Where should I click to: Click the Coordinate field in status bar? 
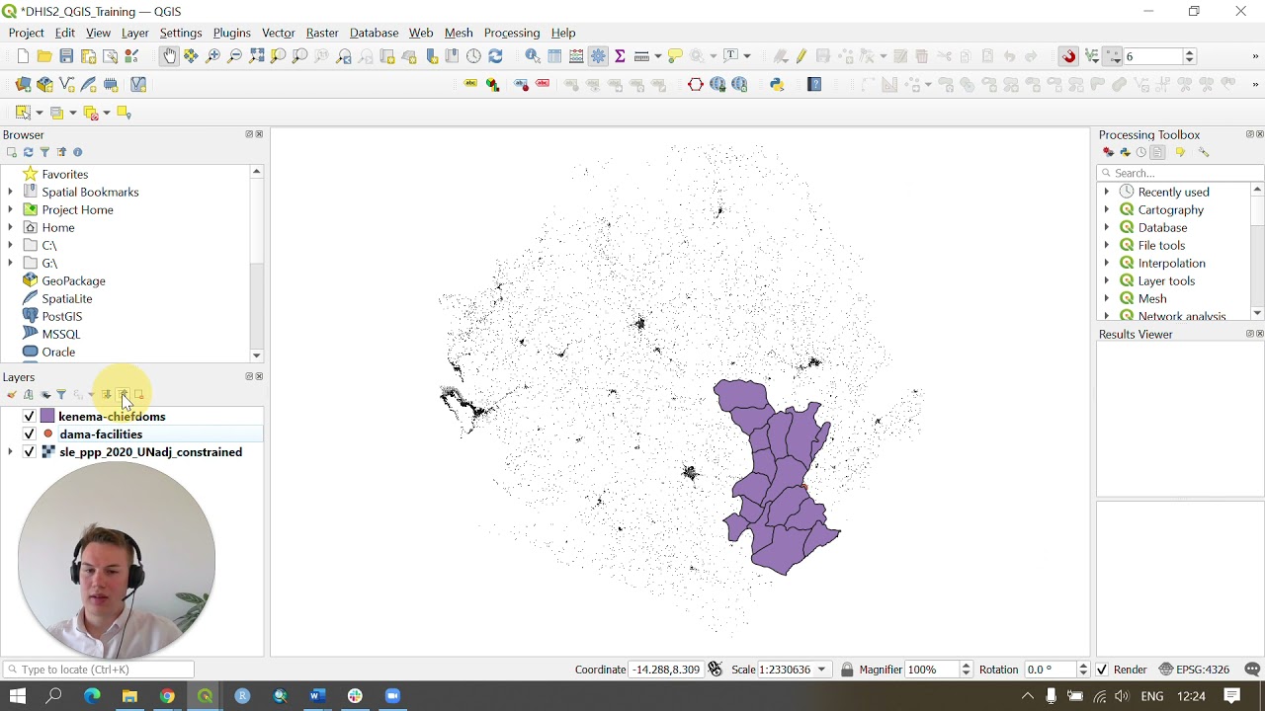pyautogui.click(x=666, y=670)
